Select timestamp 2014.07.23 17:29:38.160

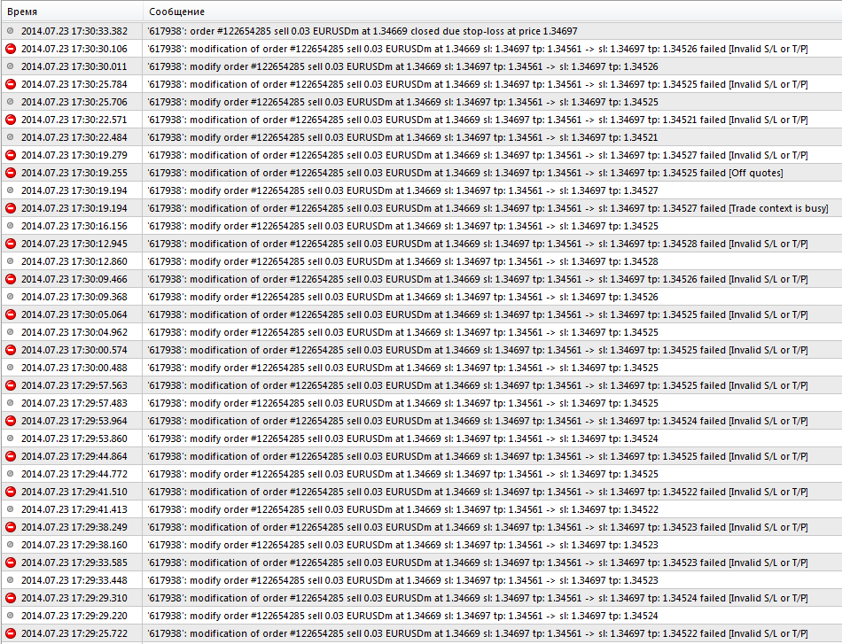pos(74,545)
